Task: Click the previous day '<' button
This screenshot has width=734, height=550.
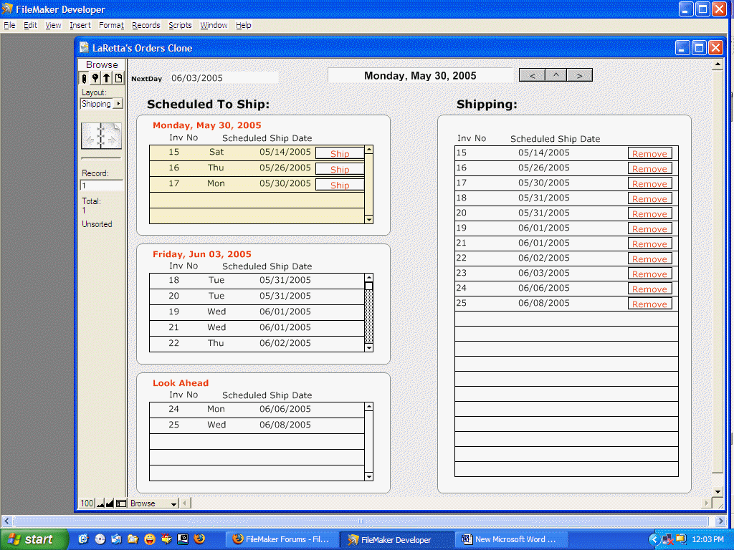Action: pos(533,74)
